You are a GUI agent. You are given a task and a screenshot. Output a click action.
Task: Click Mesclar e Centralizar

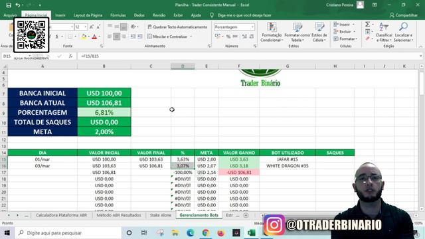click(167, 37)
